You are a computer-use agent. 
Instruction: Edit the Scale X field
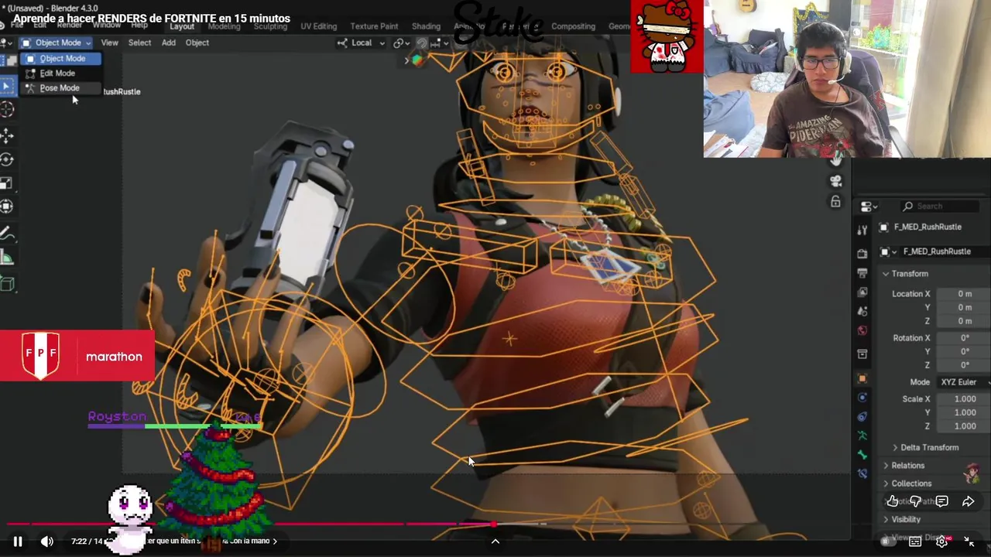click(x=964, y=399)
